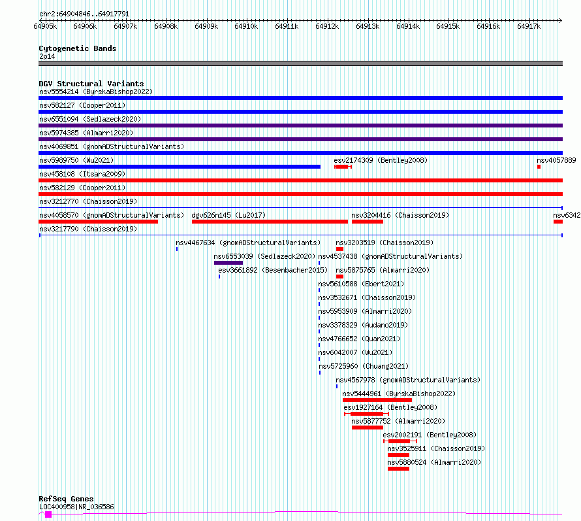The width and height of the screenshot is (581, 521).
Task: Click the nsv5974385 (Almarri2020) label
Action: [86, 133]
